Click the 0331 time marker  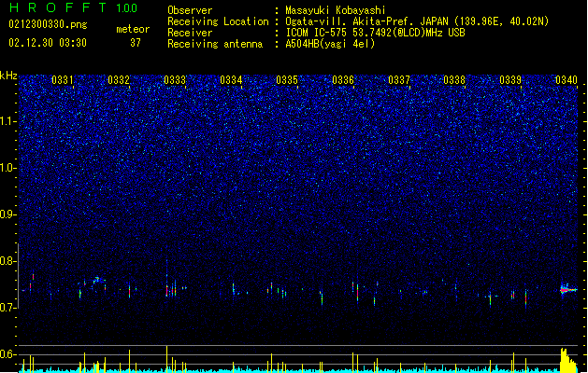point(63,80)
